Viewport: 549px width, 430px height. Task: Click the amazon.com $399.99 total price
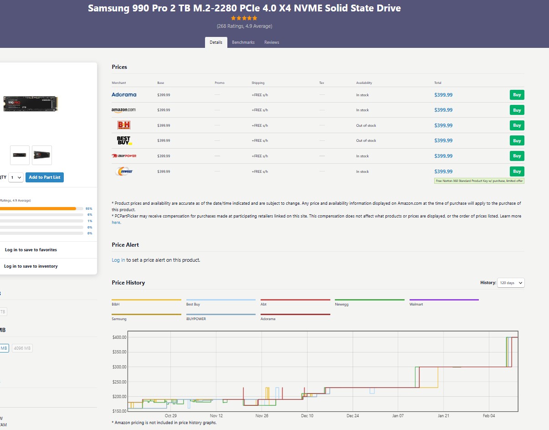pyautogui.click(x=443, y=110)
